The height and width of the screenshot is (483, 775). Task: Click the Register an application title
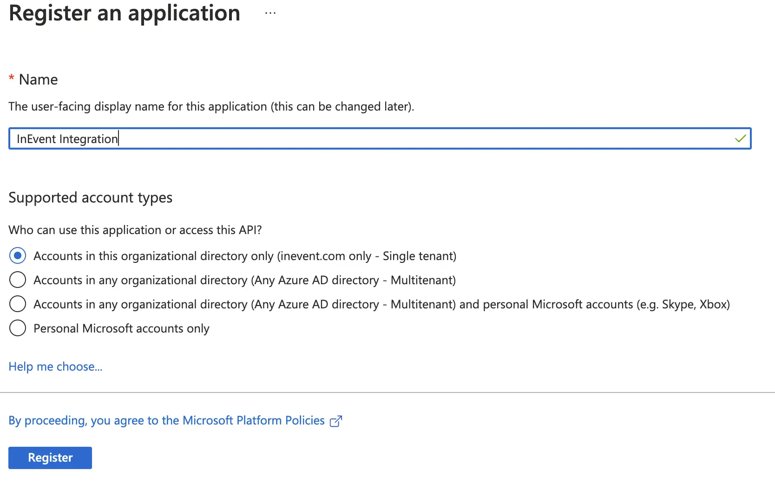(x=125, y=13)
